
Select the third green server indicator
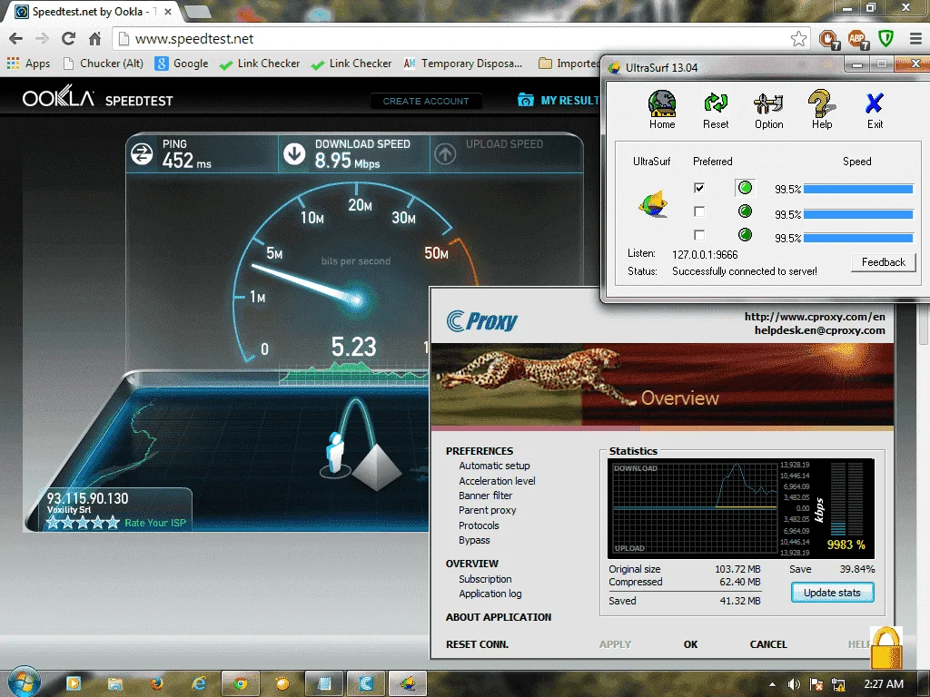(x=745, y=235)
